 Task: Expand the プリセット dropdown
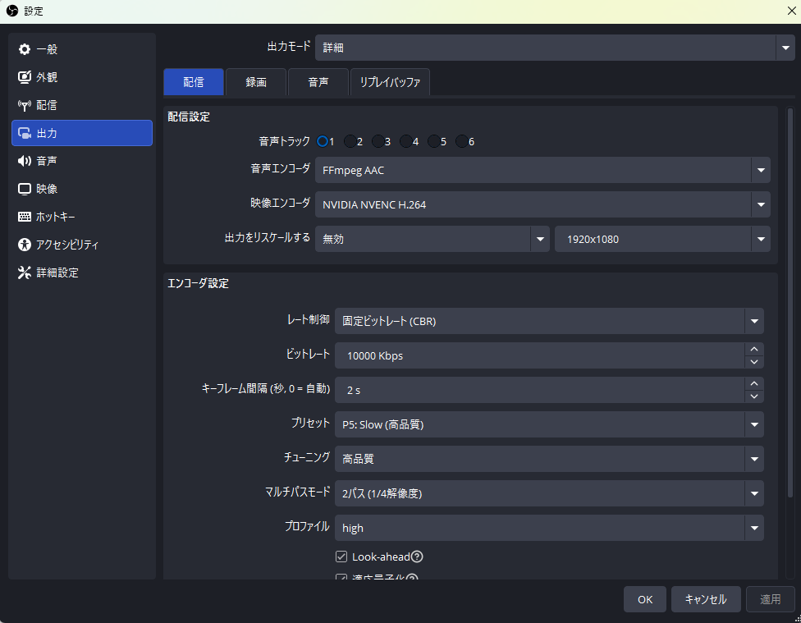550,424
